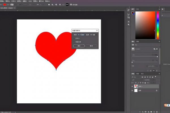The height and width of the screenshot is (113, 170).
Task: Open the layer opacity dropdown arrow
Action: pos(155,80)
